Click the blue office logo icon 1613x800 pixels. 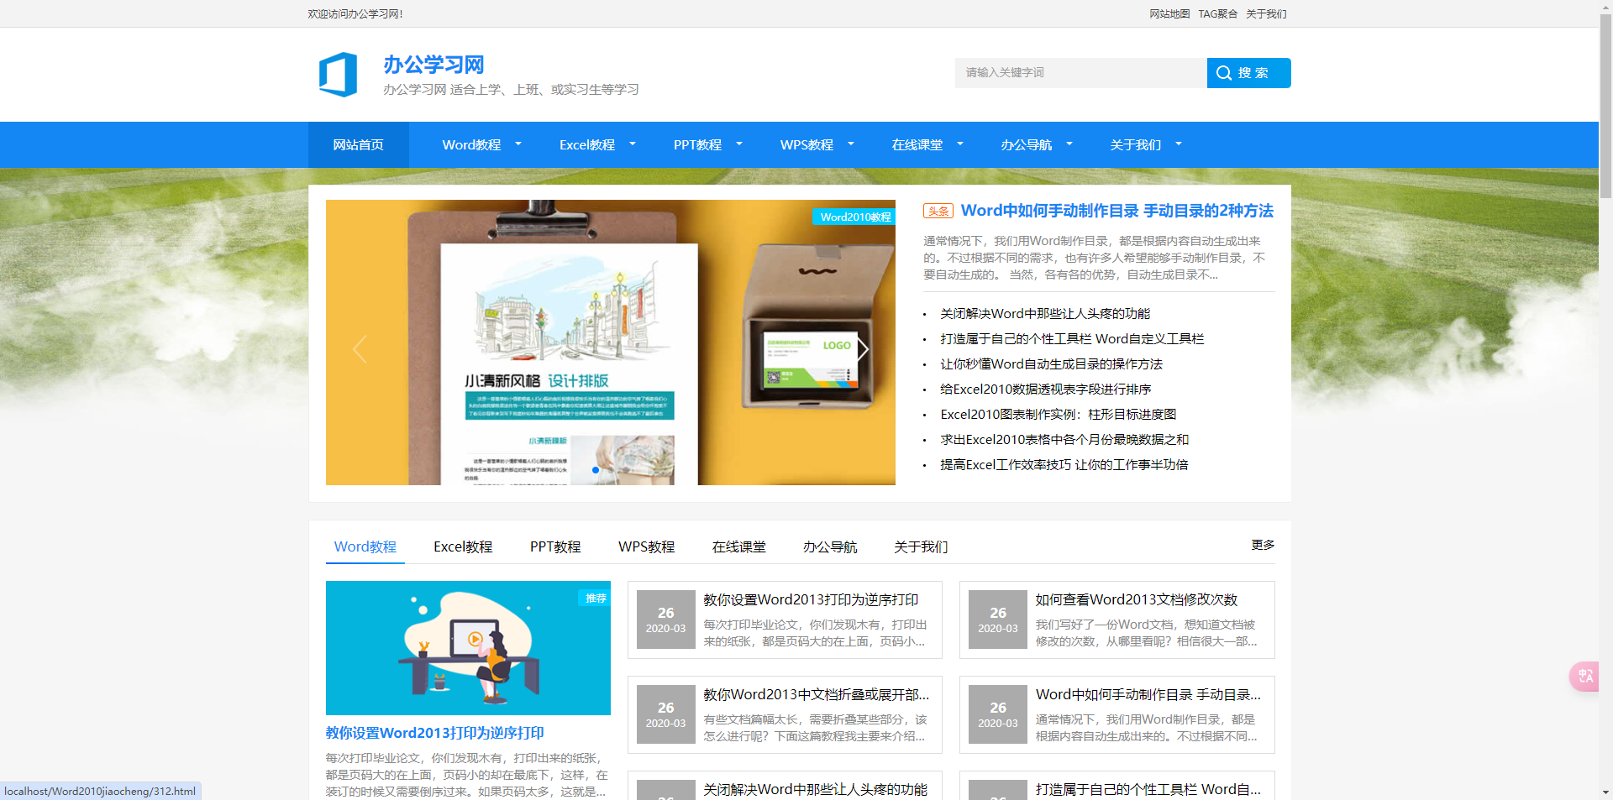[338, 74]
